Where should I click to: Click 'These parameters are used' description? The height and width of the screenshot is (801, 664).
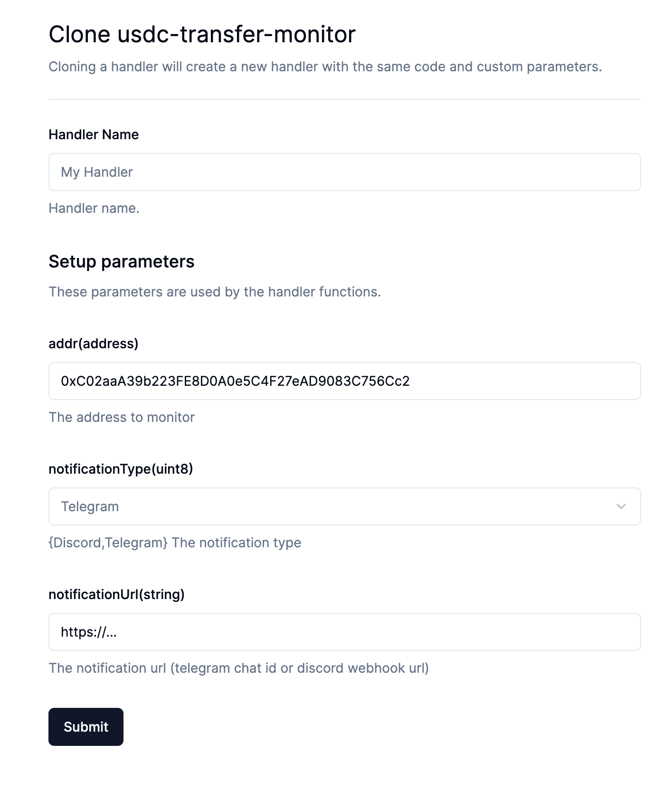(215, 292)
